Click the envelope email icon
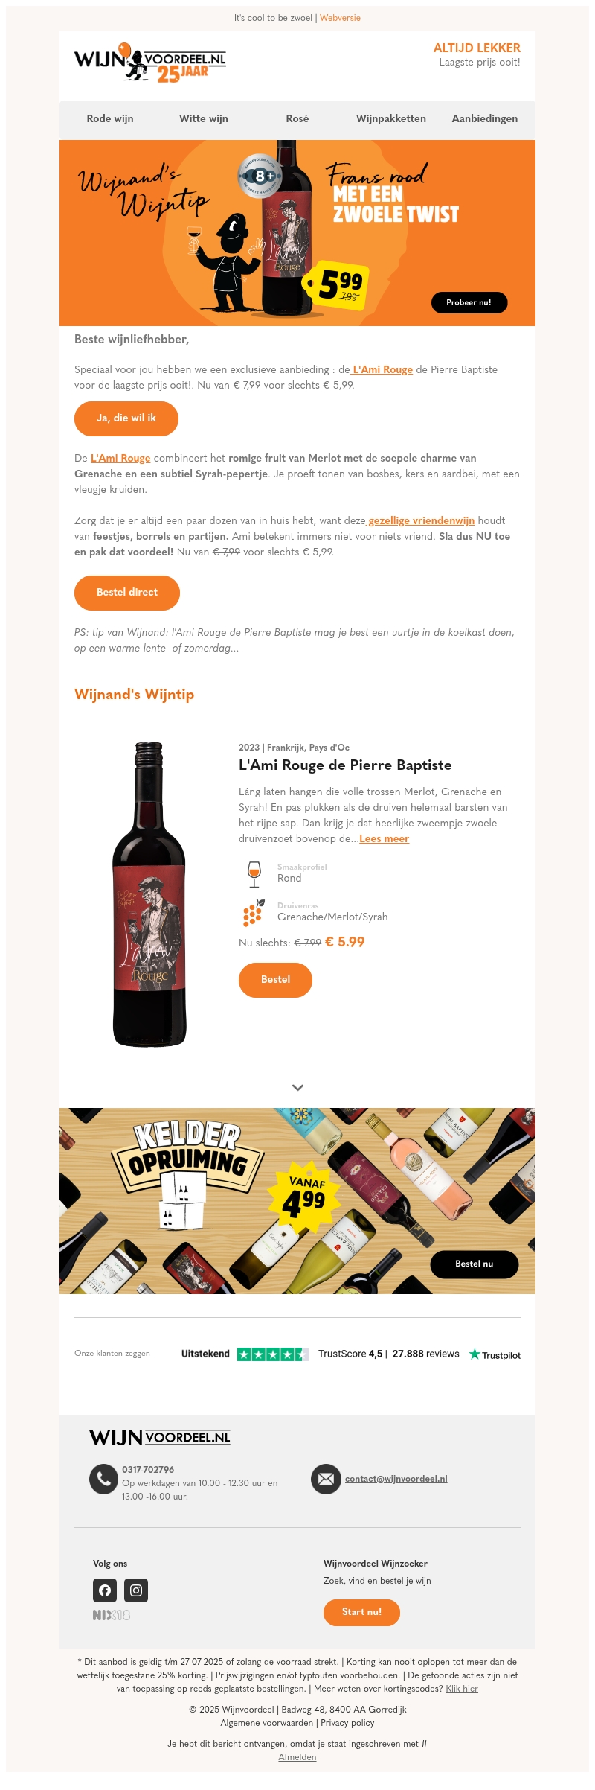The width and height of the screenshot is (595, 1790). (x=326, y=1479)
